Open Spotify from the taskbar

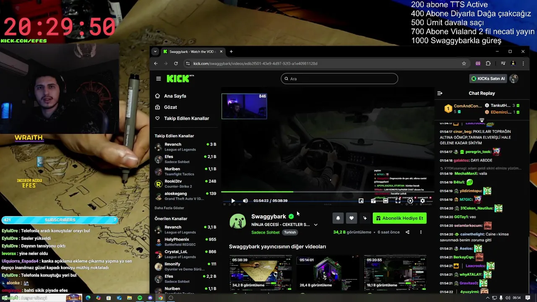pos(140,298)
